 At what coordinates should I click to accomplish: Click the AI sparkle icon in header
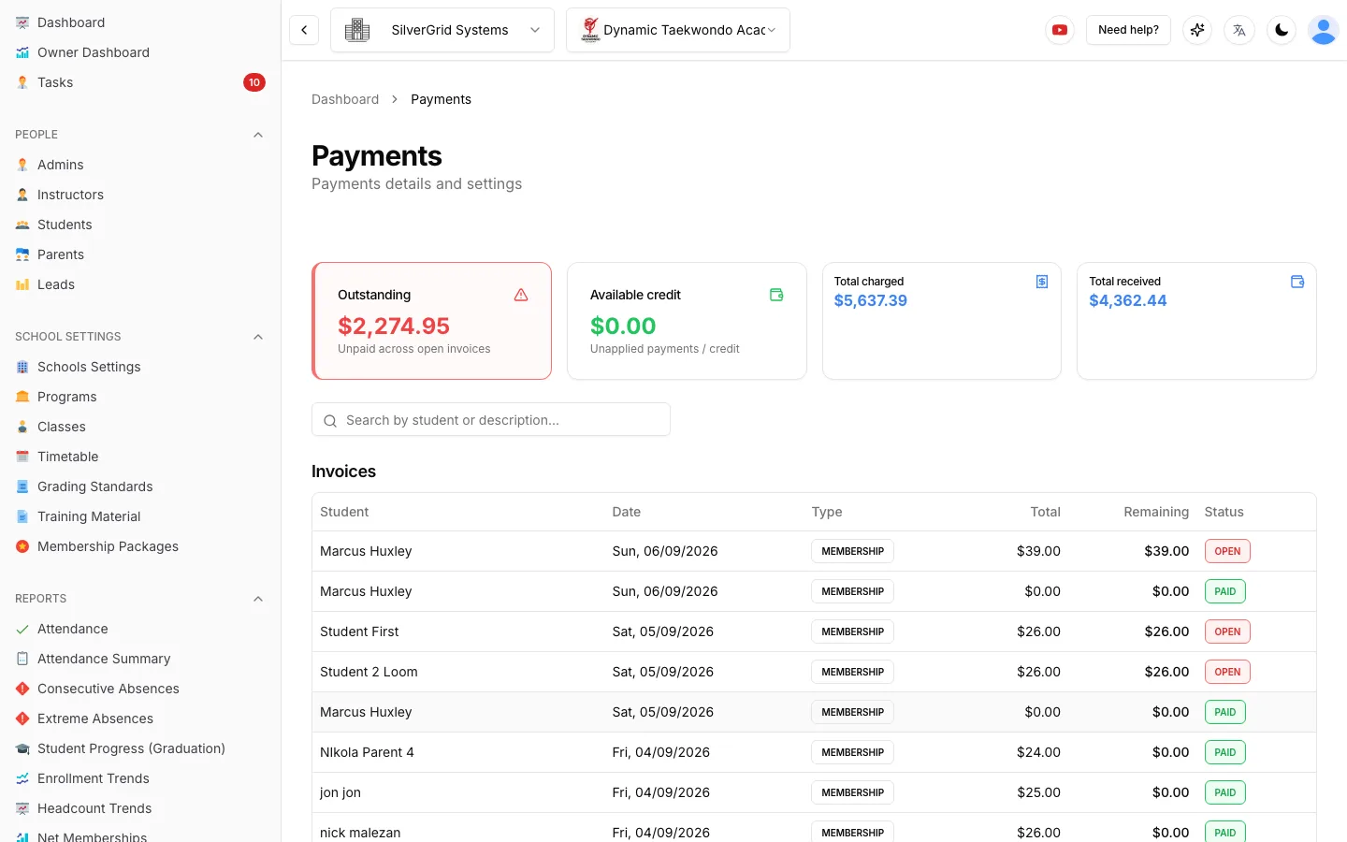[x=1197, y=30]
